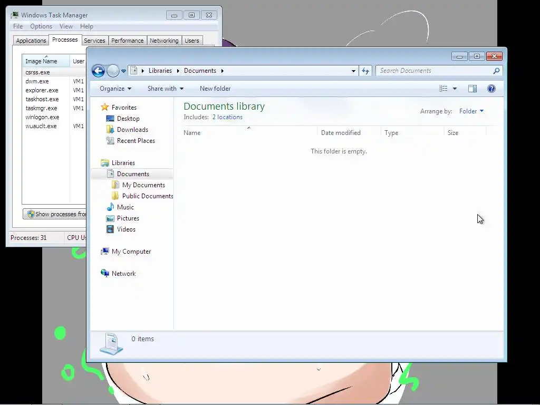Go back using the Explorer back arrow
This screenshot has height=405, width=540.
[x=98, y=71]
